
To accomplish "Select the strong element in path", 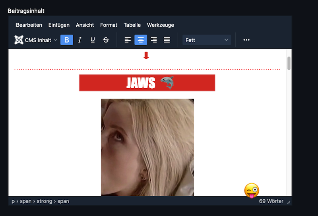I will [45, 201].
